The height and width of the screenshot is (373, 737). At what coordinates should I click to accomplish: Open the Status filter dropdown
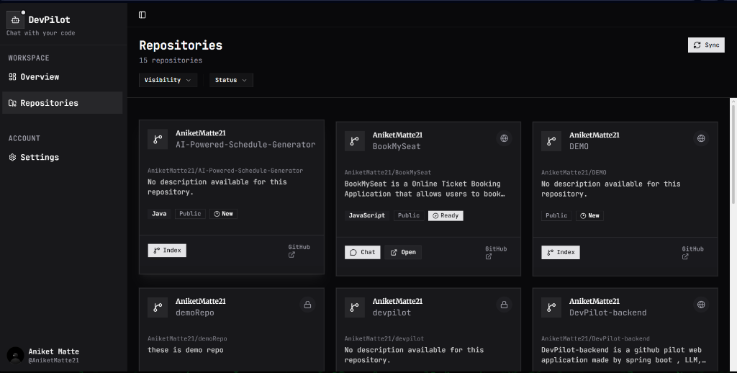[x=231, y=80]
